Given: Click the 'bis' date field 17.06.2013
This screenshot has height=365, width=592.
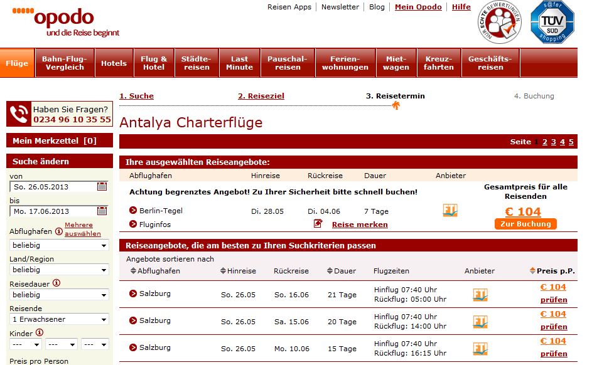Looking at the screenshot, I should coord(59,211).
